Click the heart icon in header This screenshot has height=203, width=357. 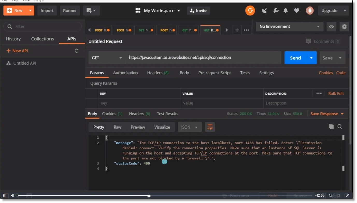[297, 11]
